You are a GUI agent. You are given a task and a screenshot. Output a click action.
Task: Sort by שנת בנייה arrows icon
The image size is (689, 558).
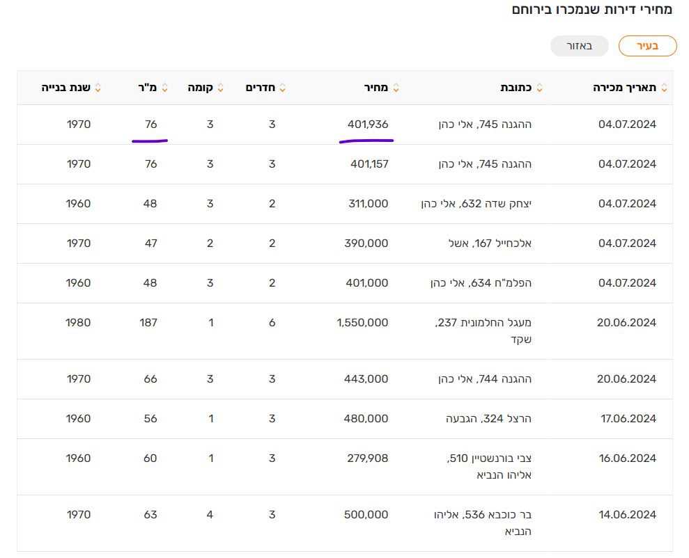click(98, 88)
